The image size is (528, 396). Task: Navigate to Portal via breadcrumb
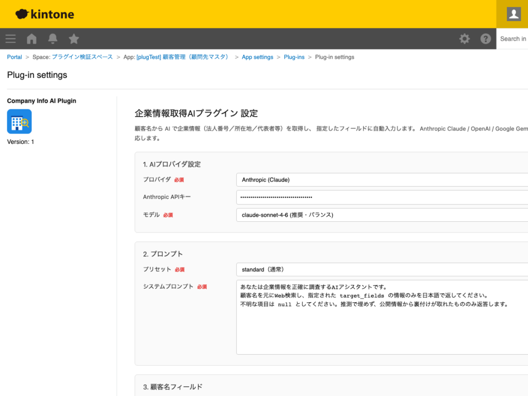pos(14,57)
